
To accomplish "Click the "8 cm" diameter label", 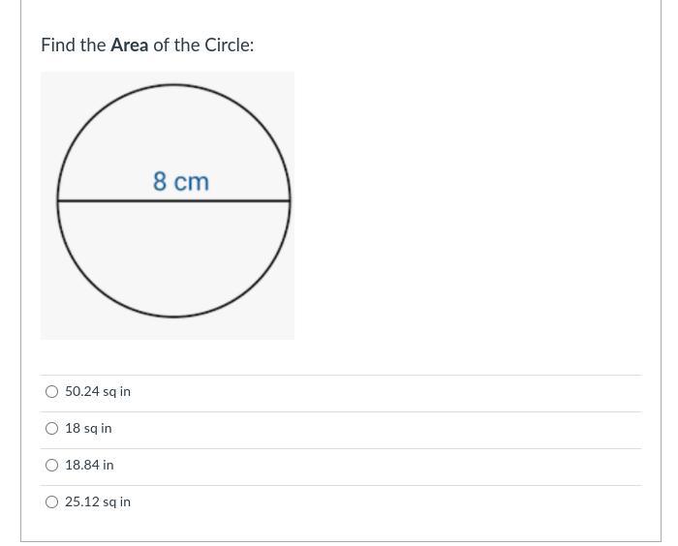I will 180,182.
